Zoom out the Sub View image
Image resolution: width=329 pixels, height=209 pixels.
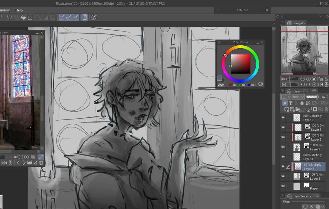coord(21,157)
